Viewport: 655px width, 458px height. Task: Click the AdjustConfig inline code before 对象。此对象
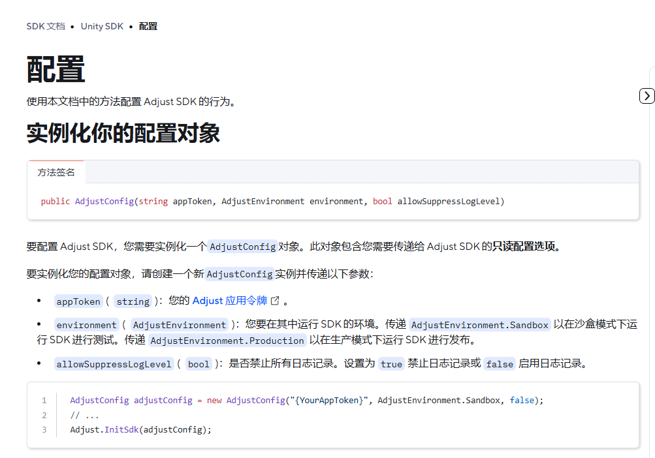243,247
